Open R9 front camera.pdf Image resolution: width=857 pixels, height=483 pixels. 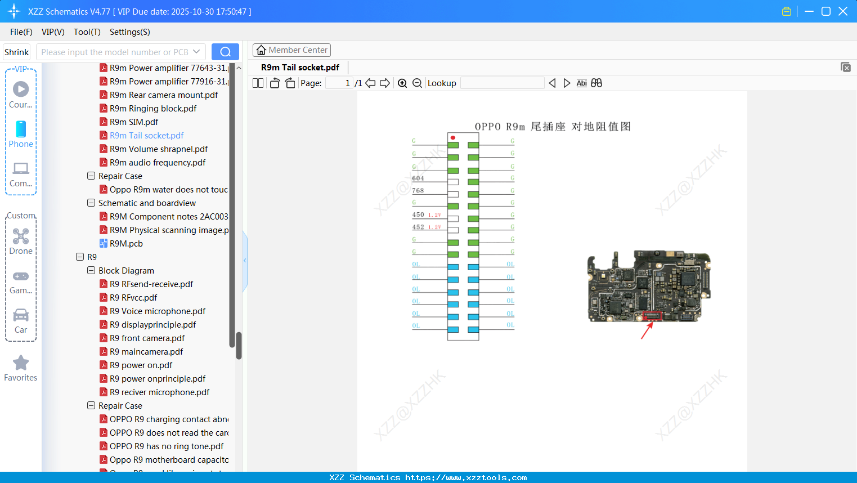point(147,338)
